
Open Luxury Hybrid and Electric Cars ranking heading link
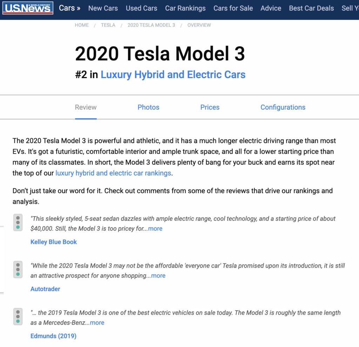click(173, 75)
